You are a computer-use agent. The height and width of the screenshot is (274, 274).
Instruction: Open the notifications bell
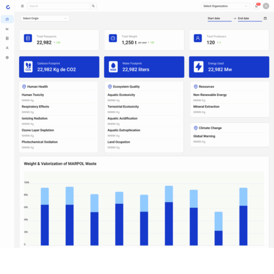[x=256, y=6]
